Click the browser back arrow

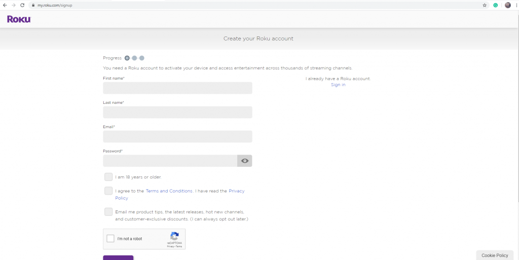(5, 5)
